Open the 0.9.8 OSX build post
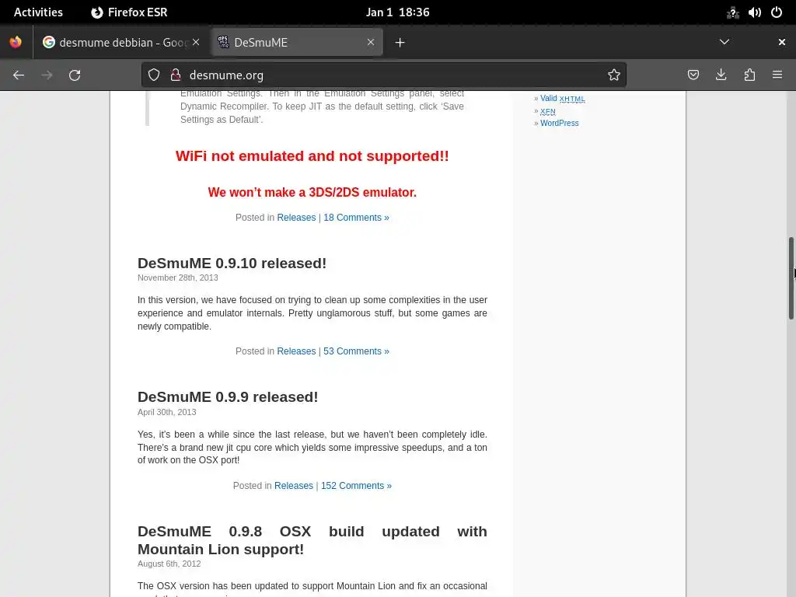 [x=312, y=540]
